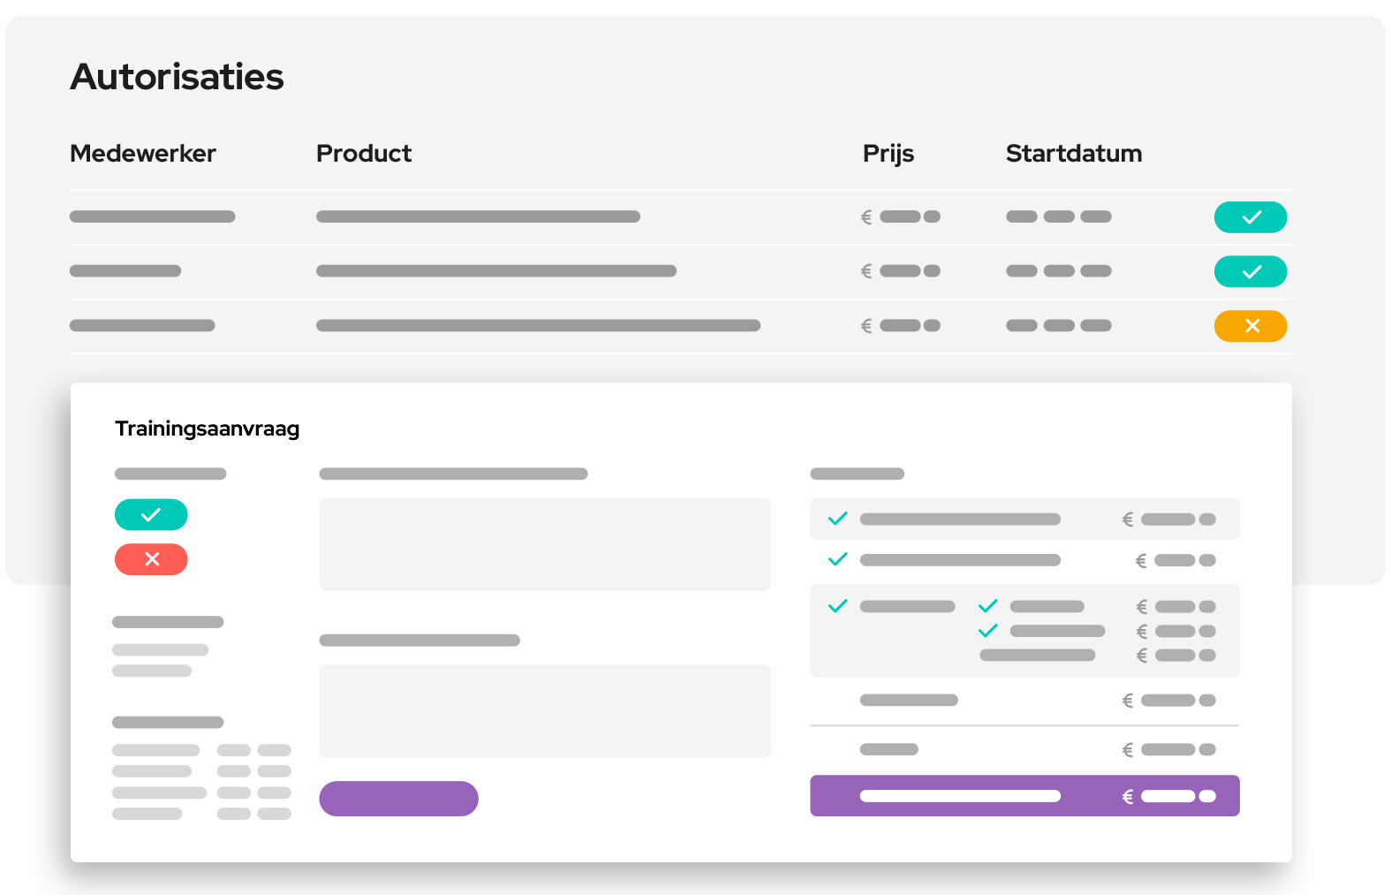Sort by the Prijs column header

coord(888,154)
